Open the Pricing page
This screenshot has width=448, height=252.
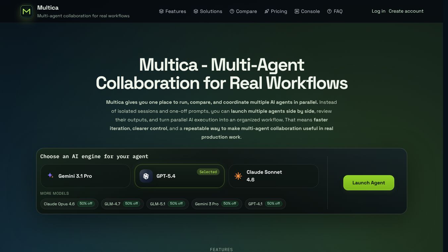pos(276,11)
